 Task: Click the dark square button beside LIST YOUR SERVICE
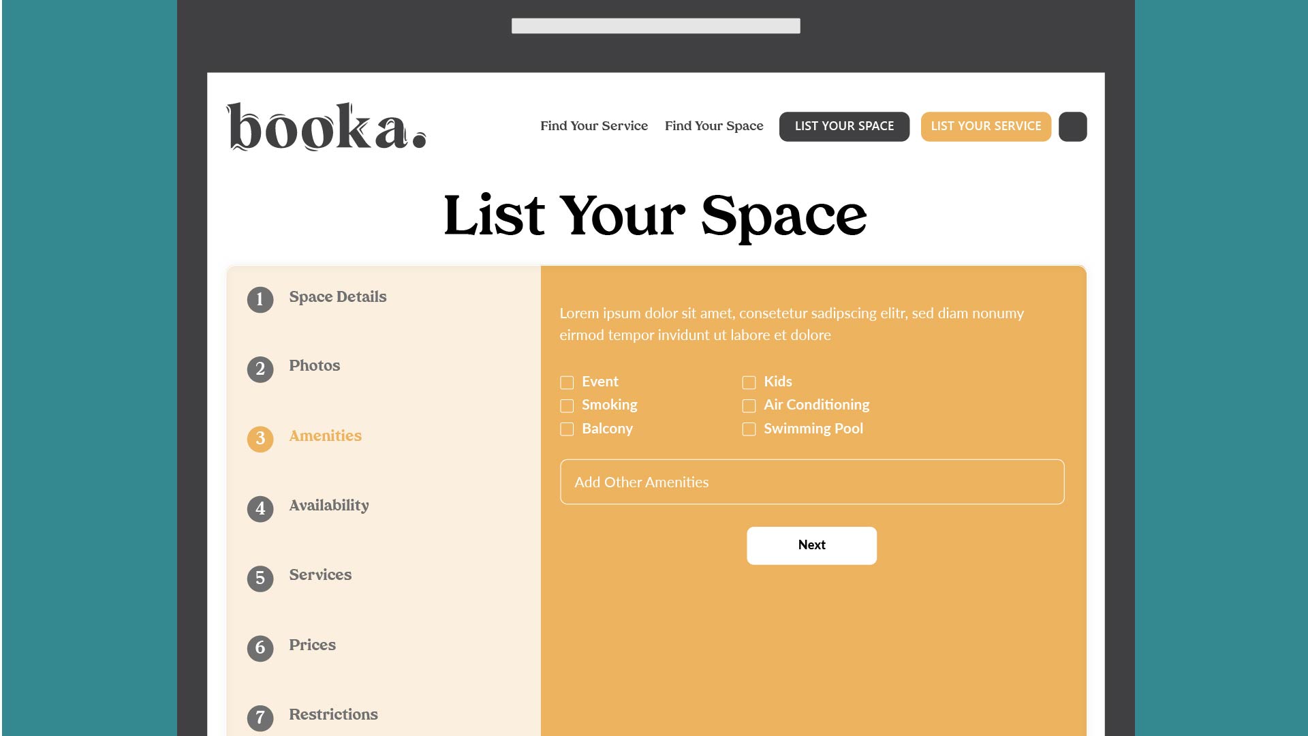(x=1073, y=127)
